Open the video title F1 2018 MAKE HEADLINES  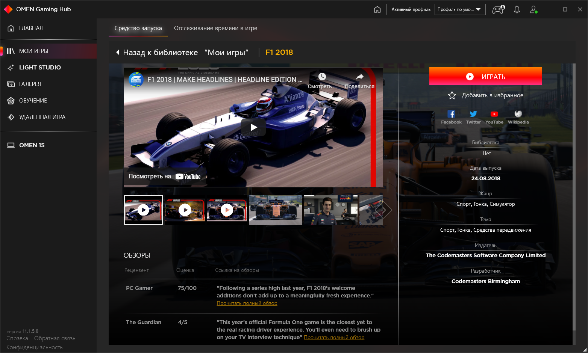coord(225,80)
